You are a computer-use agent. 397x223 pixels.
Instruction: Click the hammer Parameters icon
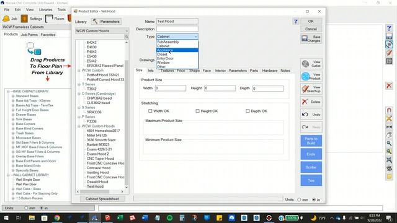[95, 22]
